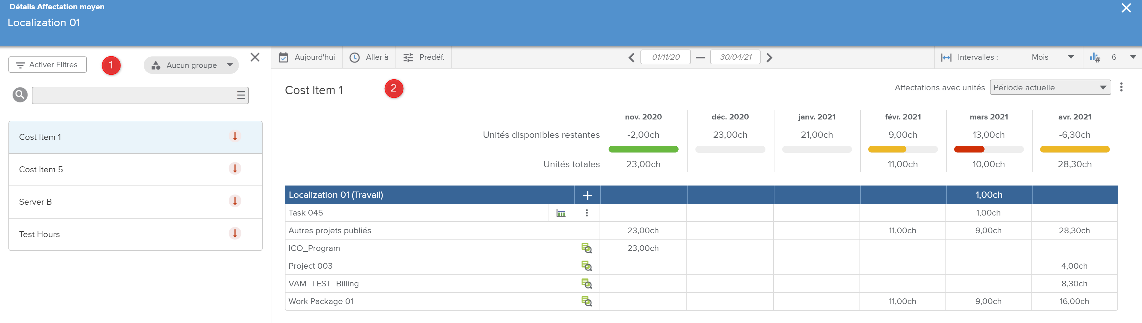Click the Aujourd'hui toolbar button
The height and width of the screenshot is (323, 1142).
click(307, 58)
